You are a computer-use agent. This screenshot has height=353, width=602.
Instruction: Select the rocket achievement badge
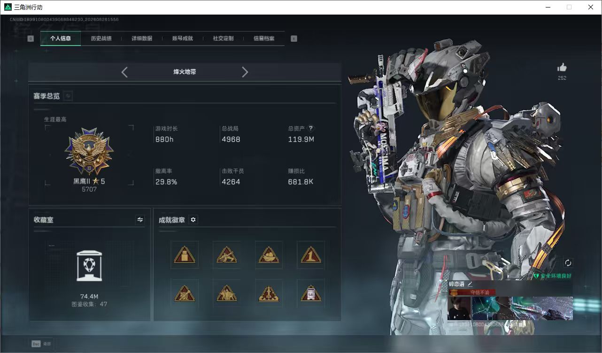tap(269, 294)
